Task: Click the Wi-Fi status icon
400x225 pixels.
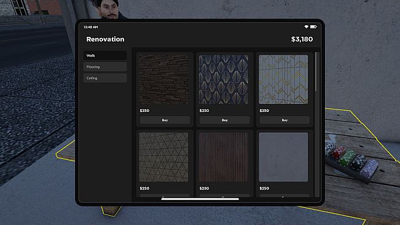Action: point(307,27)
